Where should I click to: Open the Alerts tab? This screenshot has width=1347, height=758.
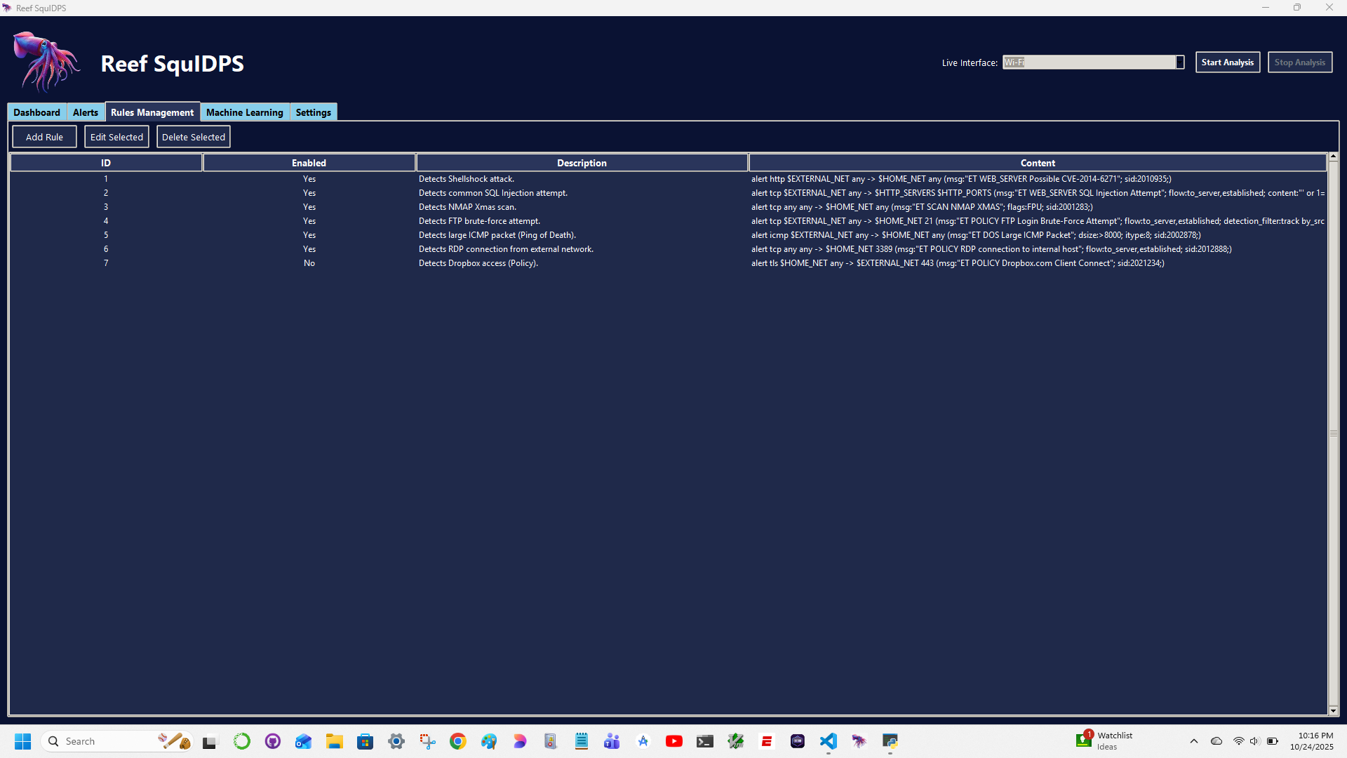(x=86, y=112)
